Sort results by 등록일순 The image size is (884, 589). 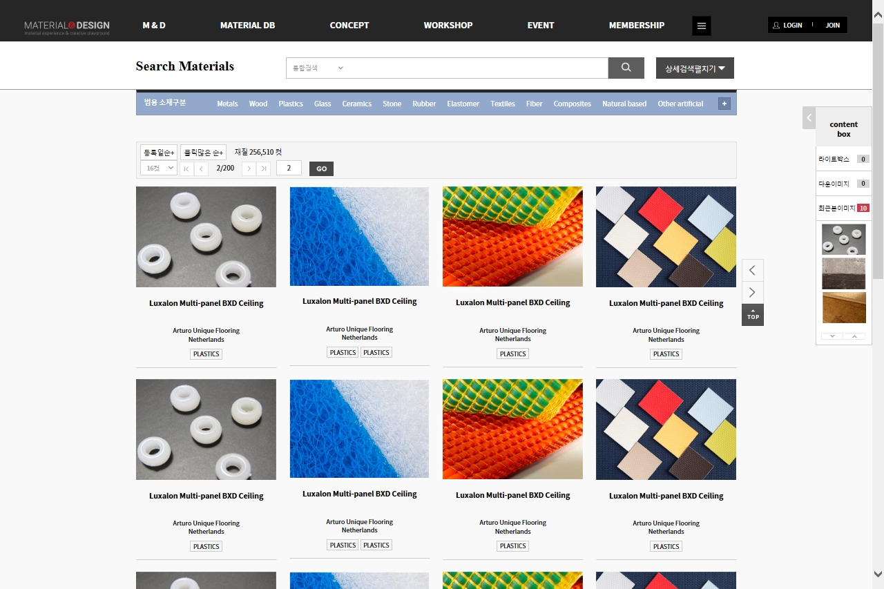[158, 153]
